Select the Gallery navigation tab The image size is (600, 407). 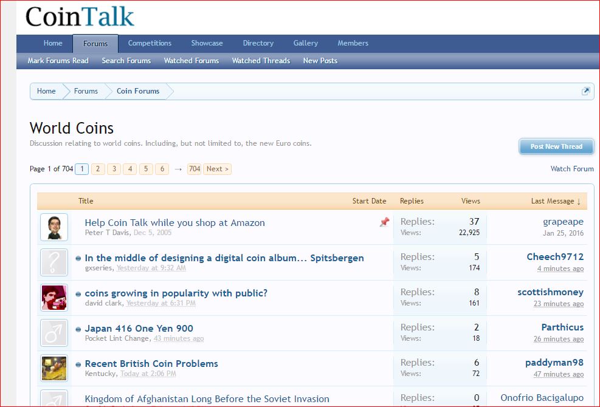pyautogui.click(x=305, y=43)
